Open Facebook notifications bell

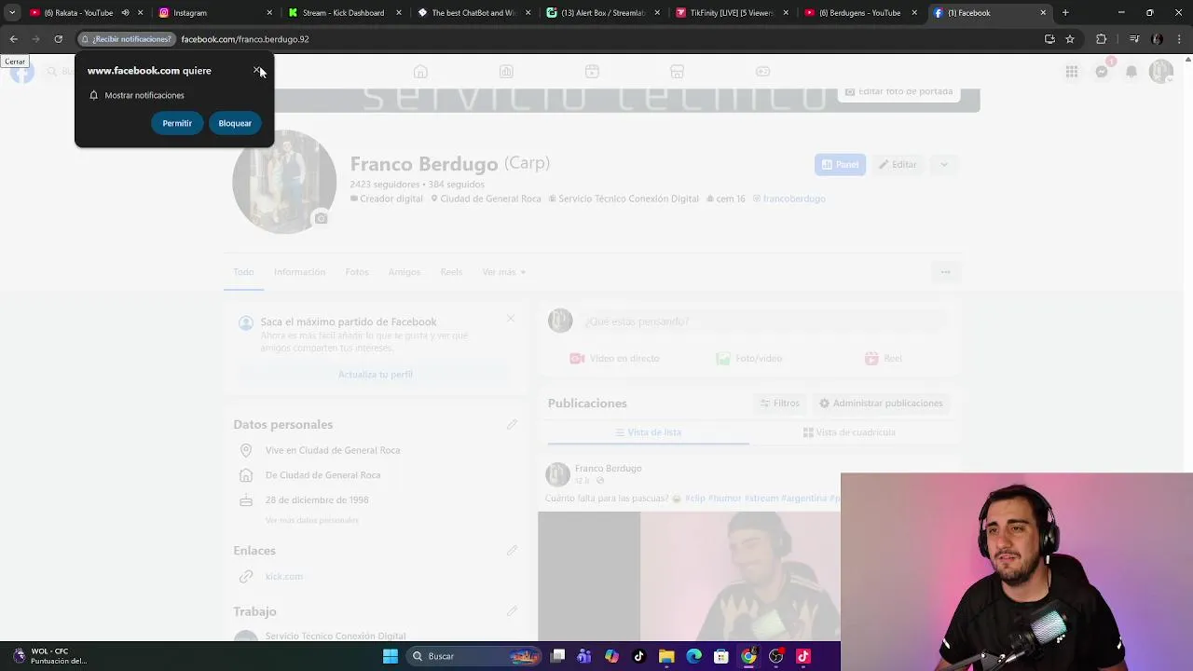pyautogui.click(x=1131, y=72)
